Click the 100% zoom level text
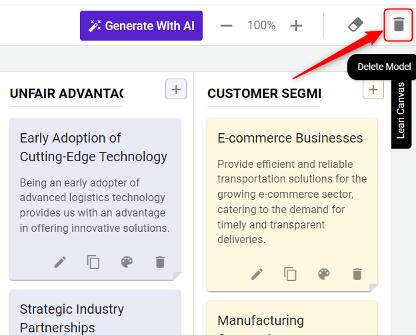Screen dimensions: 416x335 pos(261,26)
